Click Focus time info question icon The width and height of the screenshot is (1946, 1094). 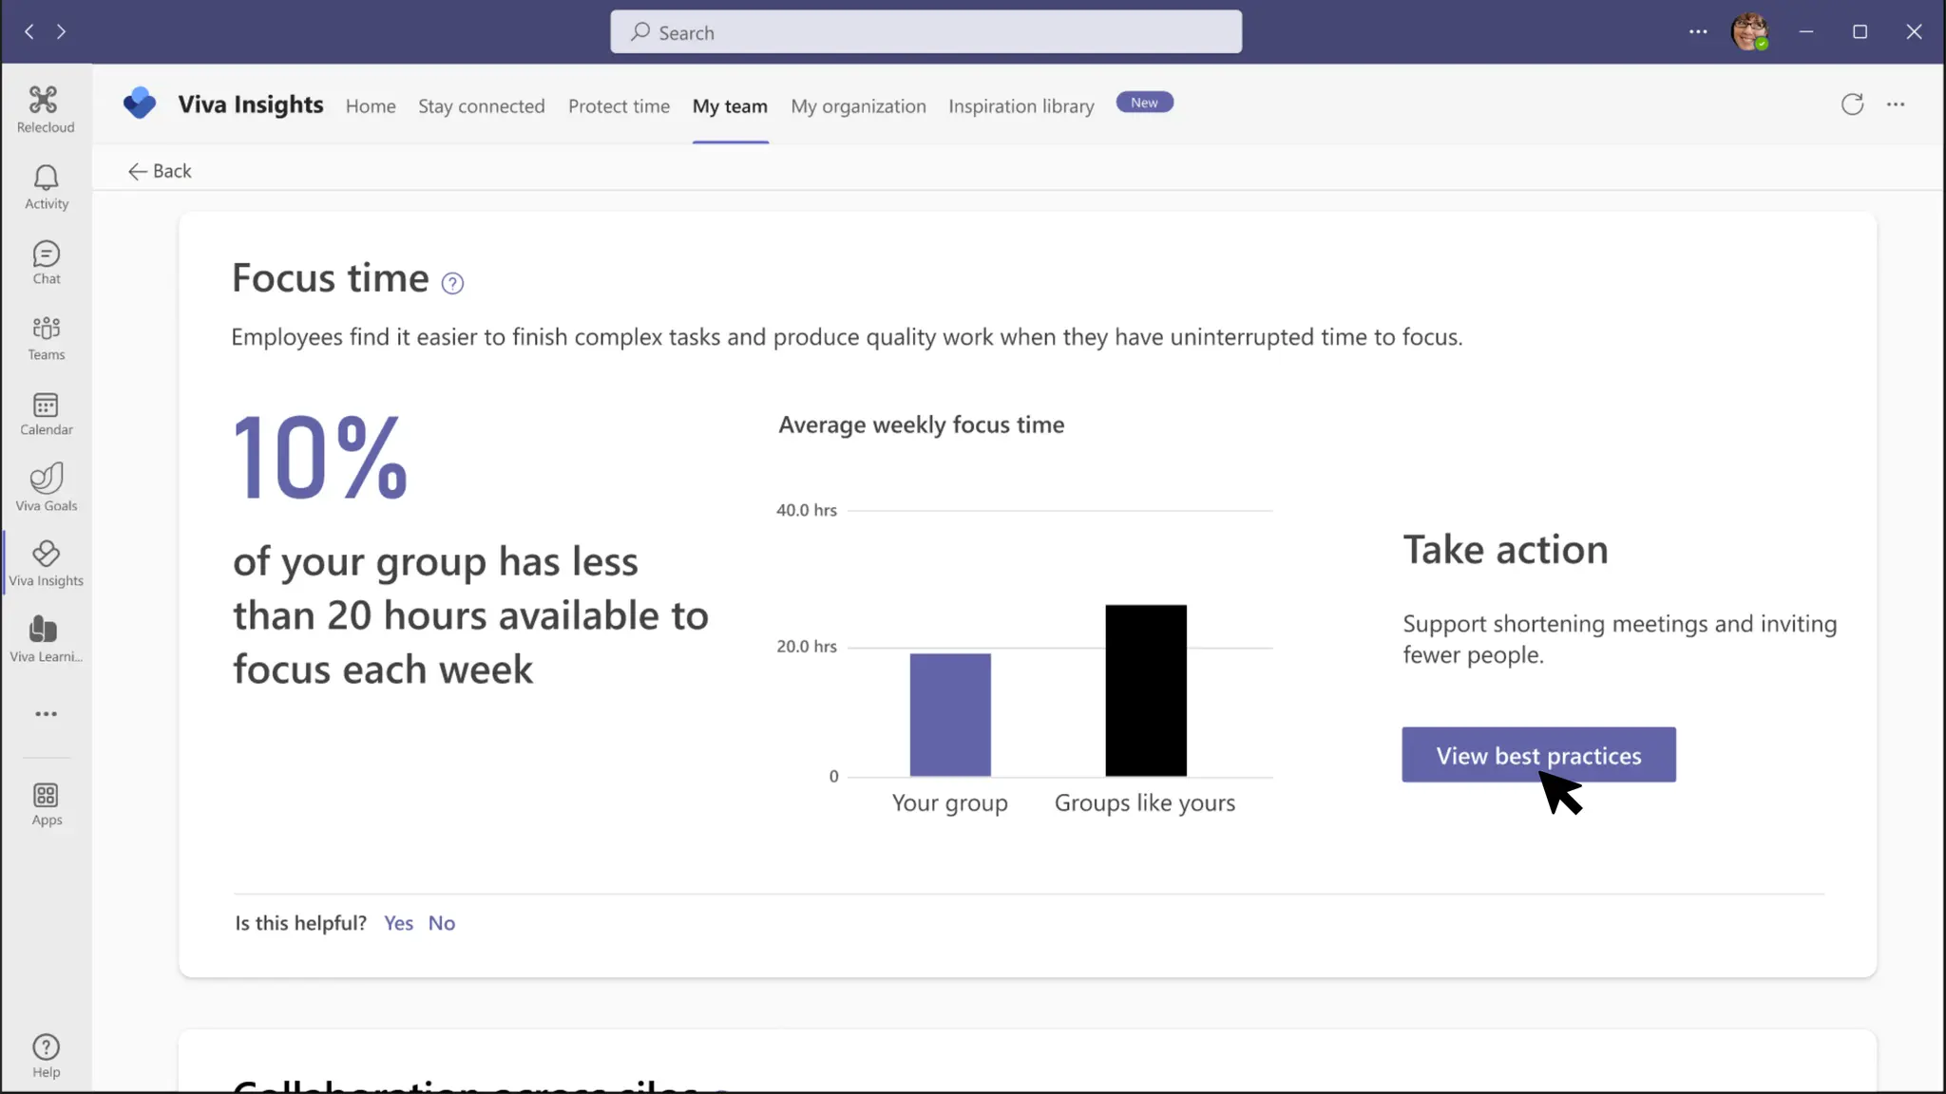(452, 283)
